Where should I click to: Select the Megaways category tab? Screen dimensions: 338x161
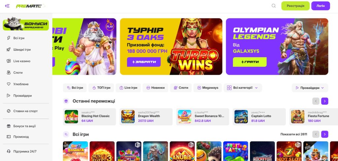click(208, 88)
